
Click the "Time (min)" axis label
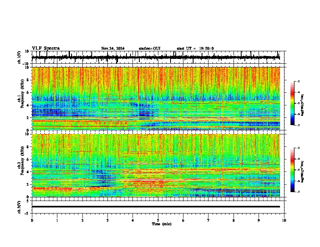(162, 224)
